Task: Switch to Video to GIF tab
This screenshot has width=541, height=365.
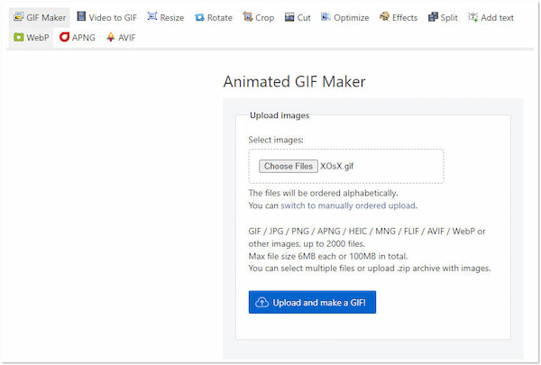Action: [x=113, y=18]
